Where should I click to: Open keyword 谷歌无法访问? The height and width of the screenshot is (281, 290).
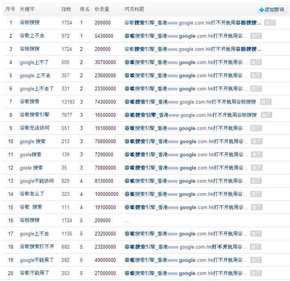[34, 128]
